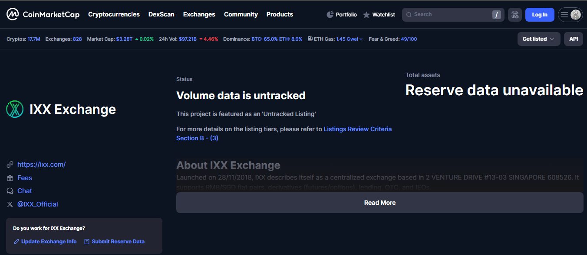Expand description with Read More button
Image resolution: width=587 pixels, height=255 pixels.
[380, 203]
